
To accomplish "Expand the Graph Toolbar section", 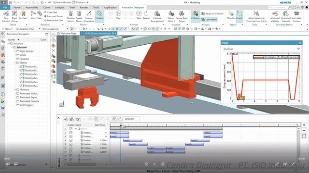I will tap(298, 49).
